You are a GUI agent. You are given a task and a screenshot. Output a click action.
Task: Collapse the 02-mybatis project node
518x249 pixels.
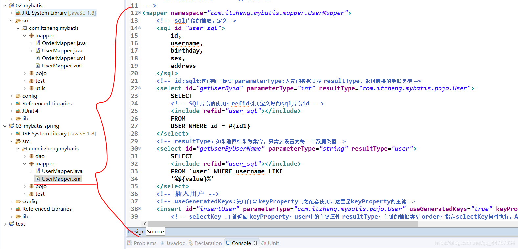5,6
